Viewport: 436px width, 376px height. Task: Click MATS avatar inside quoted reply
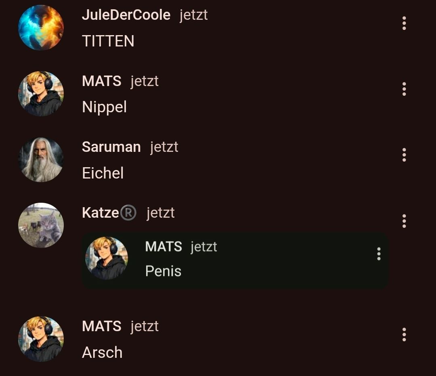pyautogui.click(x=107, y=258)
